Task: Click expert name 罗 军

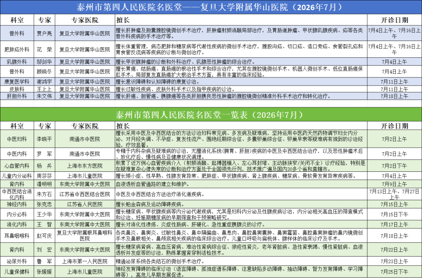Action: [45, 154]
